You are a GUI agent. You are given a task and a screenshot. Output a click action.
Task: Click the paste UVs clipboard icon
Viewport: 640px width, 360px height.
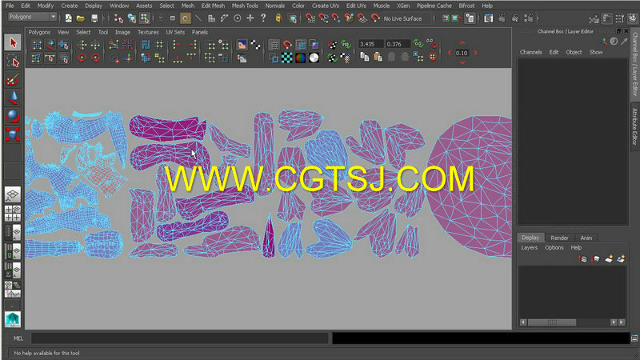click(378, 58)
